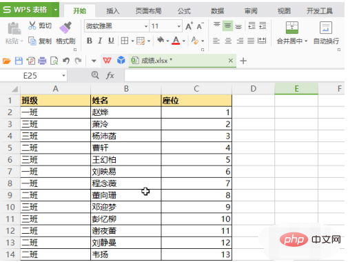This screenshot has width=348, height=262.
Task: Click the Merge and Center button
Action: click(292, 33)
